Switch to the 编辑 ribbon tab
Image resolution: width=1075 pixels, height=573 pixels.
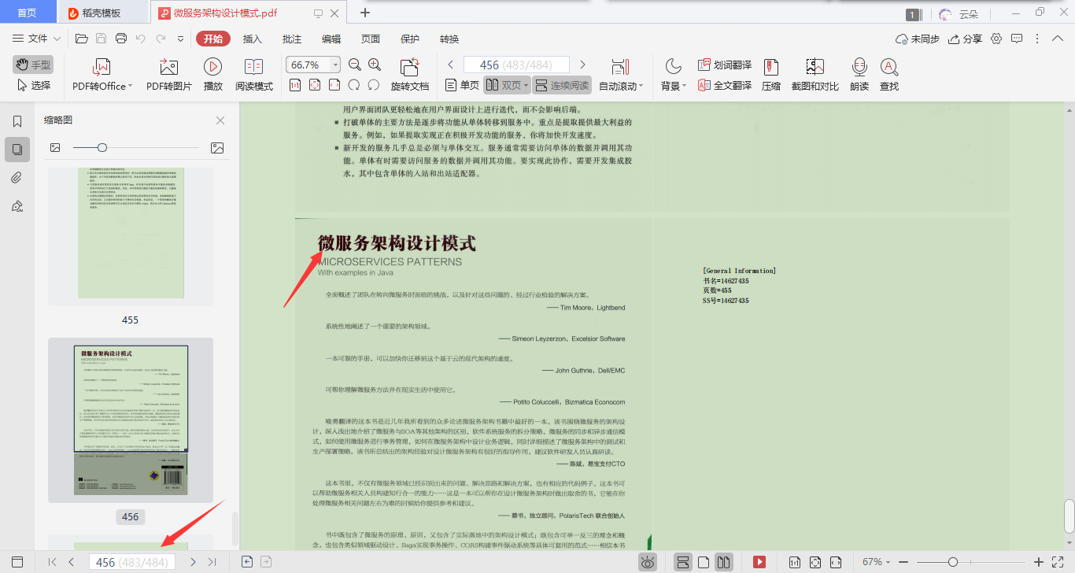coord(331,39)
